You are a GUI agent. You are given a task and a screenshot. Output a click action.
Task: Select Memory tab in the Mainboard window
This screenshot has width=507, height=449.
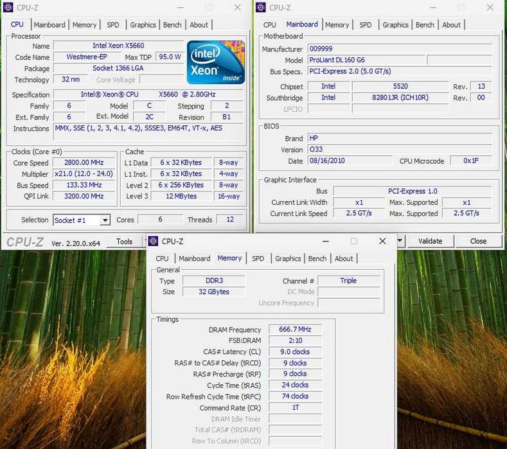click(337, 25)
